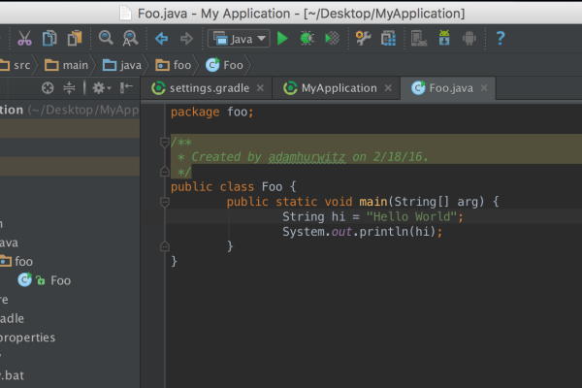Click the Copy icon in toolbar

(49, 39)
